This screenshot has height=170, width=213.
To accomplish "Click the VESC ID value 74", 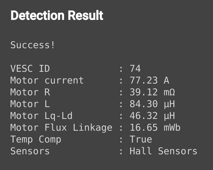I will coord(135,69).
